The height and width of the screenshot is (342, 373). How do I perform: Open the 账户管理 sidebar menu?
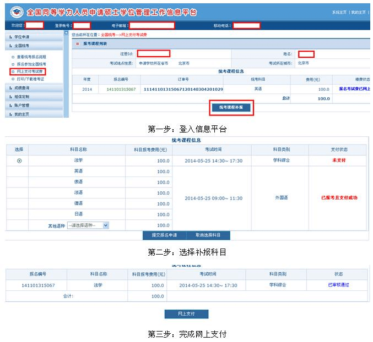[22, 105]
